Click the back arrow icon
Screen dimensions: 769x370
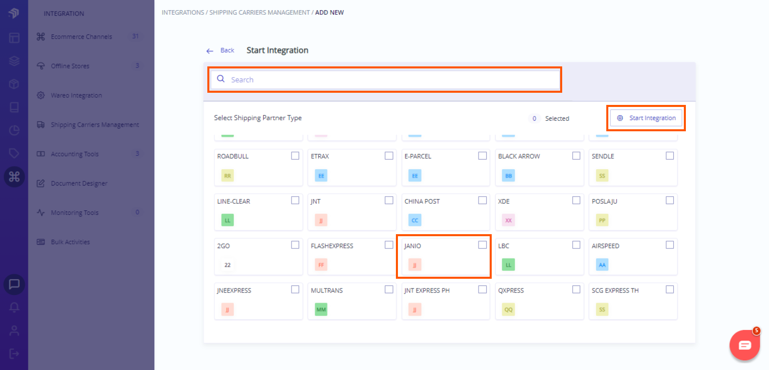[209, 51]
